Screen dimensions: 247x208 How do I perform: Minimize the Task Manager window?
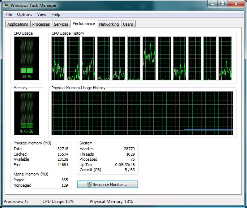(213, 4)
